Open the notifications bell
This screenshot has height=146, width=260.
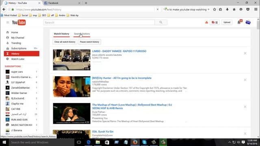point(239,22)
